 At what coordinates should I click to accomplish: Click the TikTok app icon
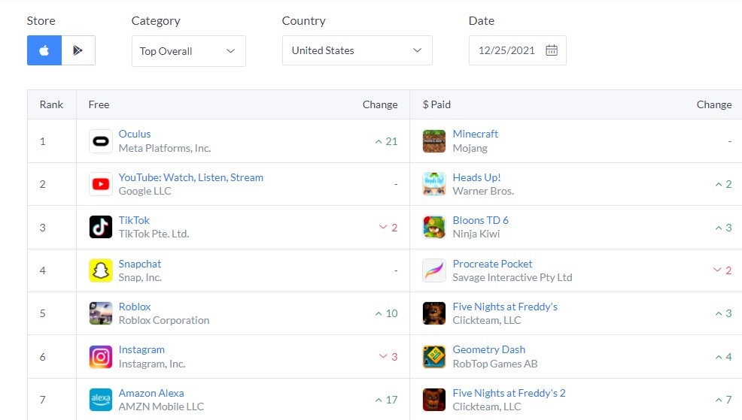pyautogui.click(x=101, y=227)
